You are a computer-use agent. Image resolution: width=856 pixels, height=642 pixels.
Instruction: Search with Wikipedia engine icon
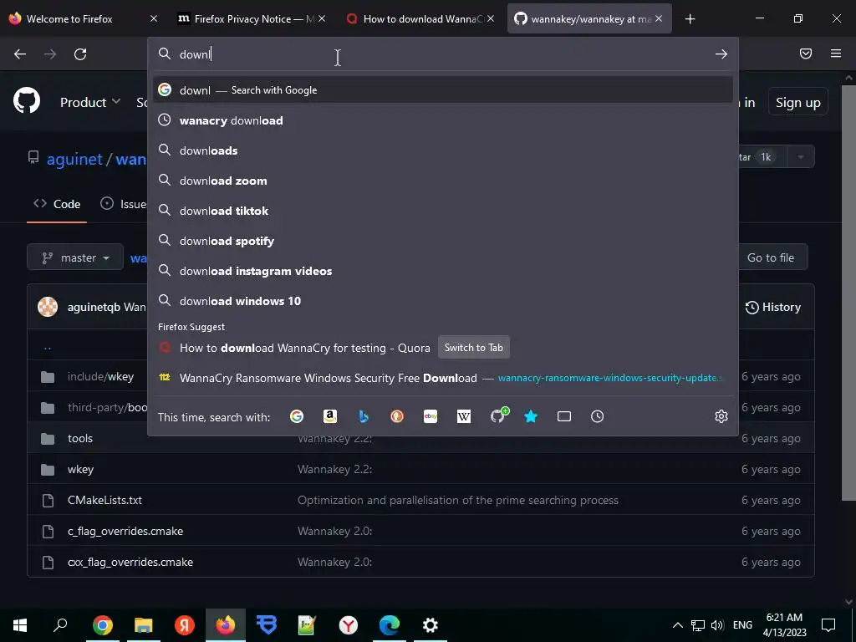pyautogui.click(x=463, y=416)
